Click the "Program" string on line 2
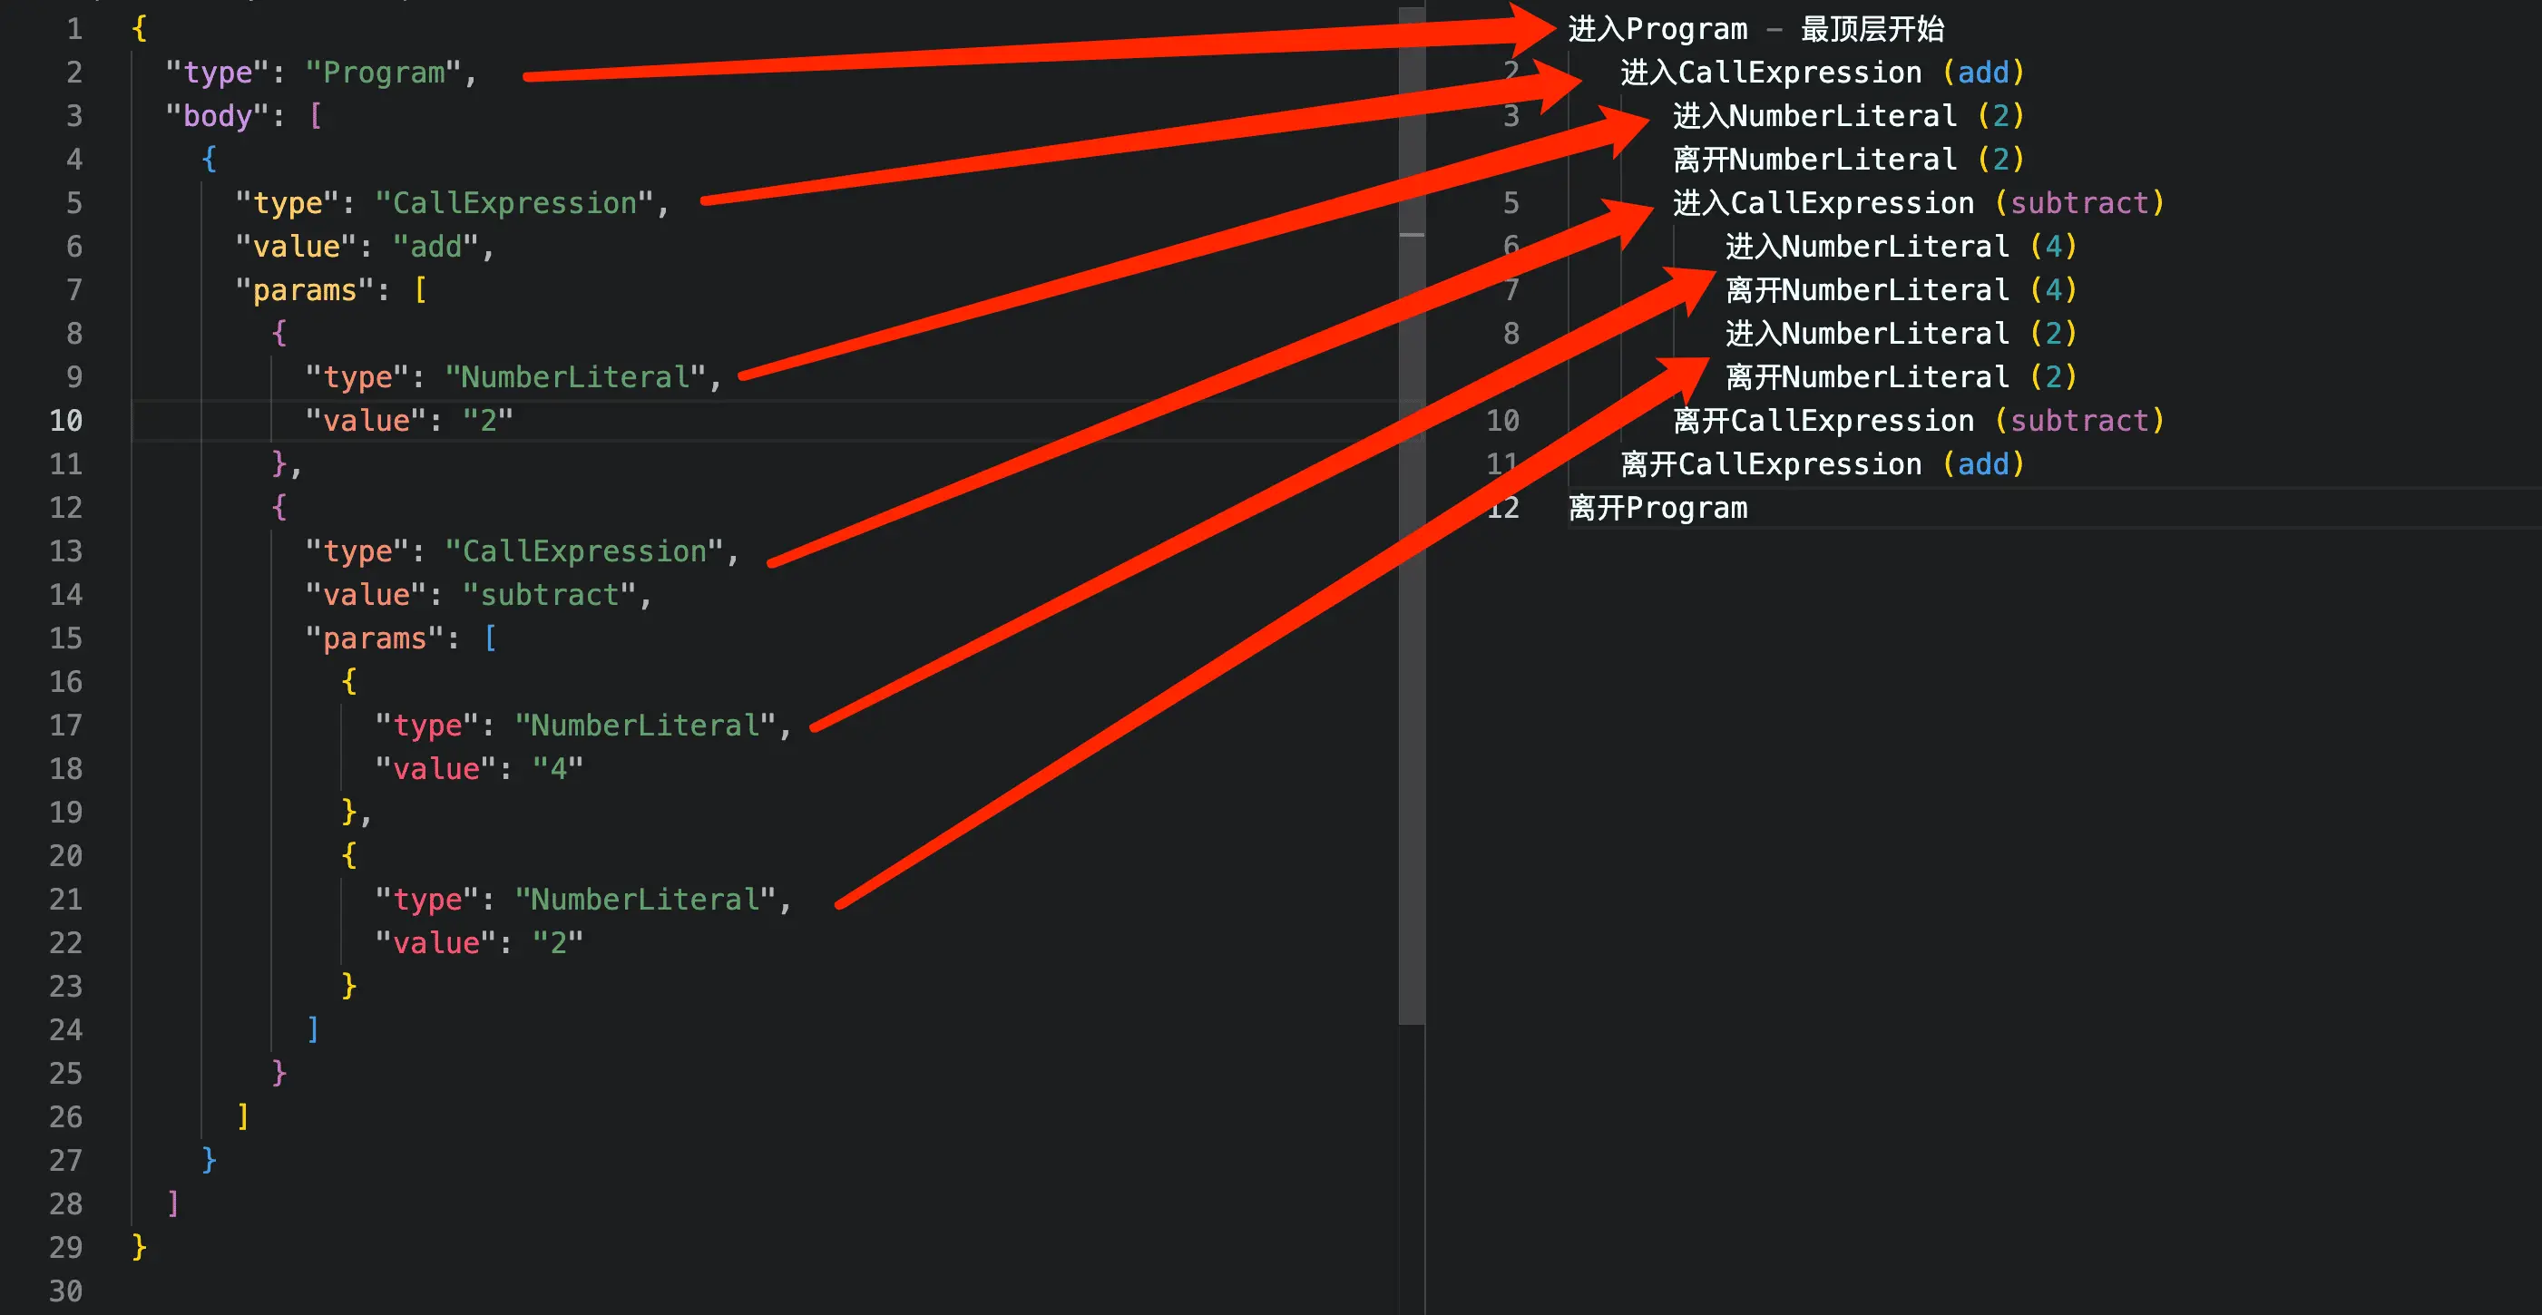This screenshot has width=2542, height=1315. [x=384, y=73]
